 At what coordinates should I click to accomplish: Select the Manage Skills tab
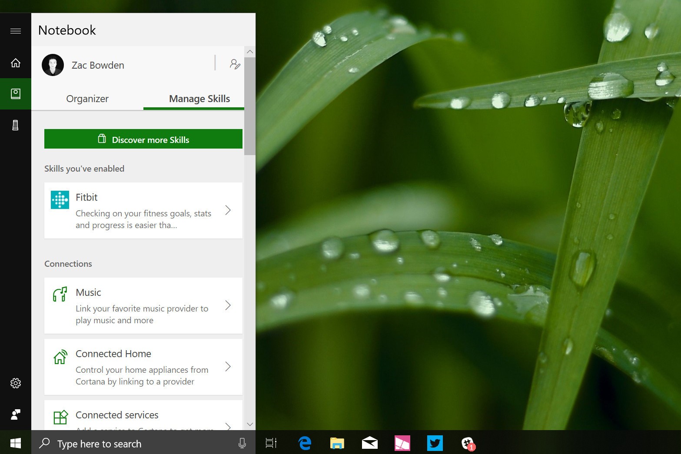tap(199, 99)
